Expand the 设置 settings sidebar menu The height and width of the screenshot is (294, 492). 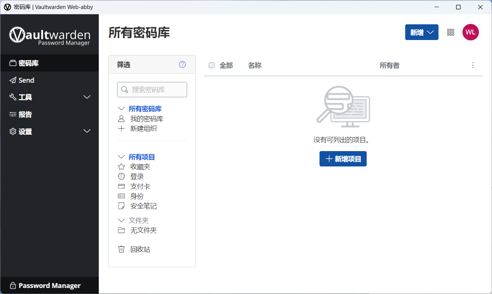(49, 131)
